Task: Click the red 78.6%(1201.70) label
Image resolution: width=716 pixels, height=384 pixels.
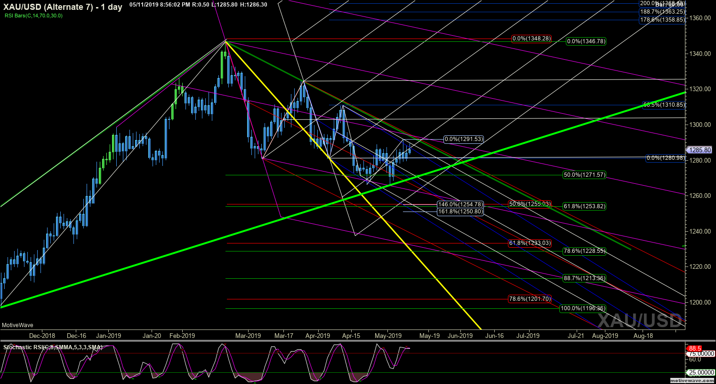Action: pos(530,299)
